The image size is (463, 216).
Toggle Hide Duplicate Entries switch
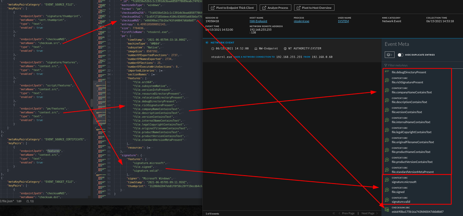400,55
